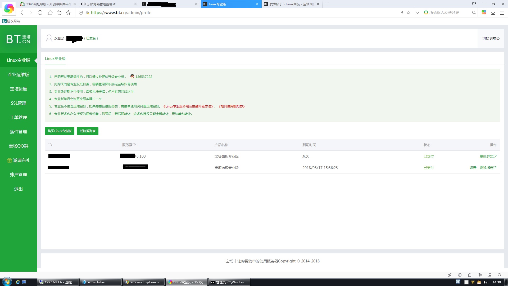Select 插件管理 sidebar menu item

coord(19,132)
